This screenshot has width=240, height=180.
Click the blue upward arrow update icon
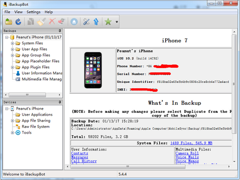coord(96,22)
